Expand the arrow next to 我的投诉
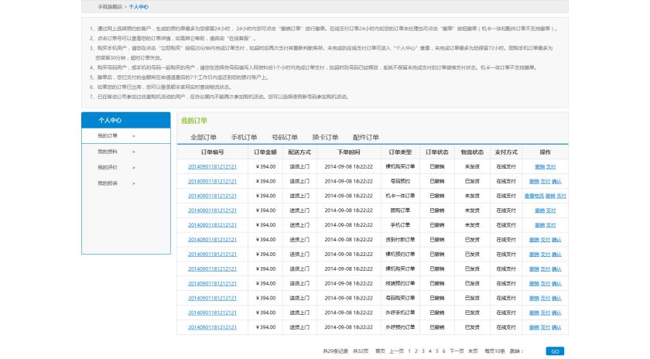 click(x=133, y=183)
